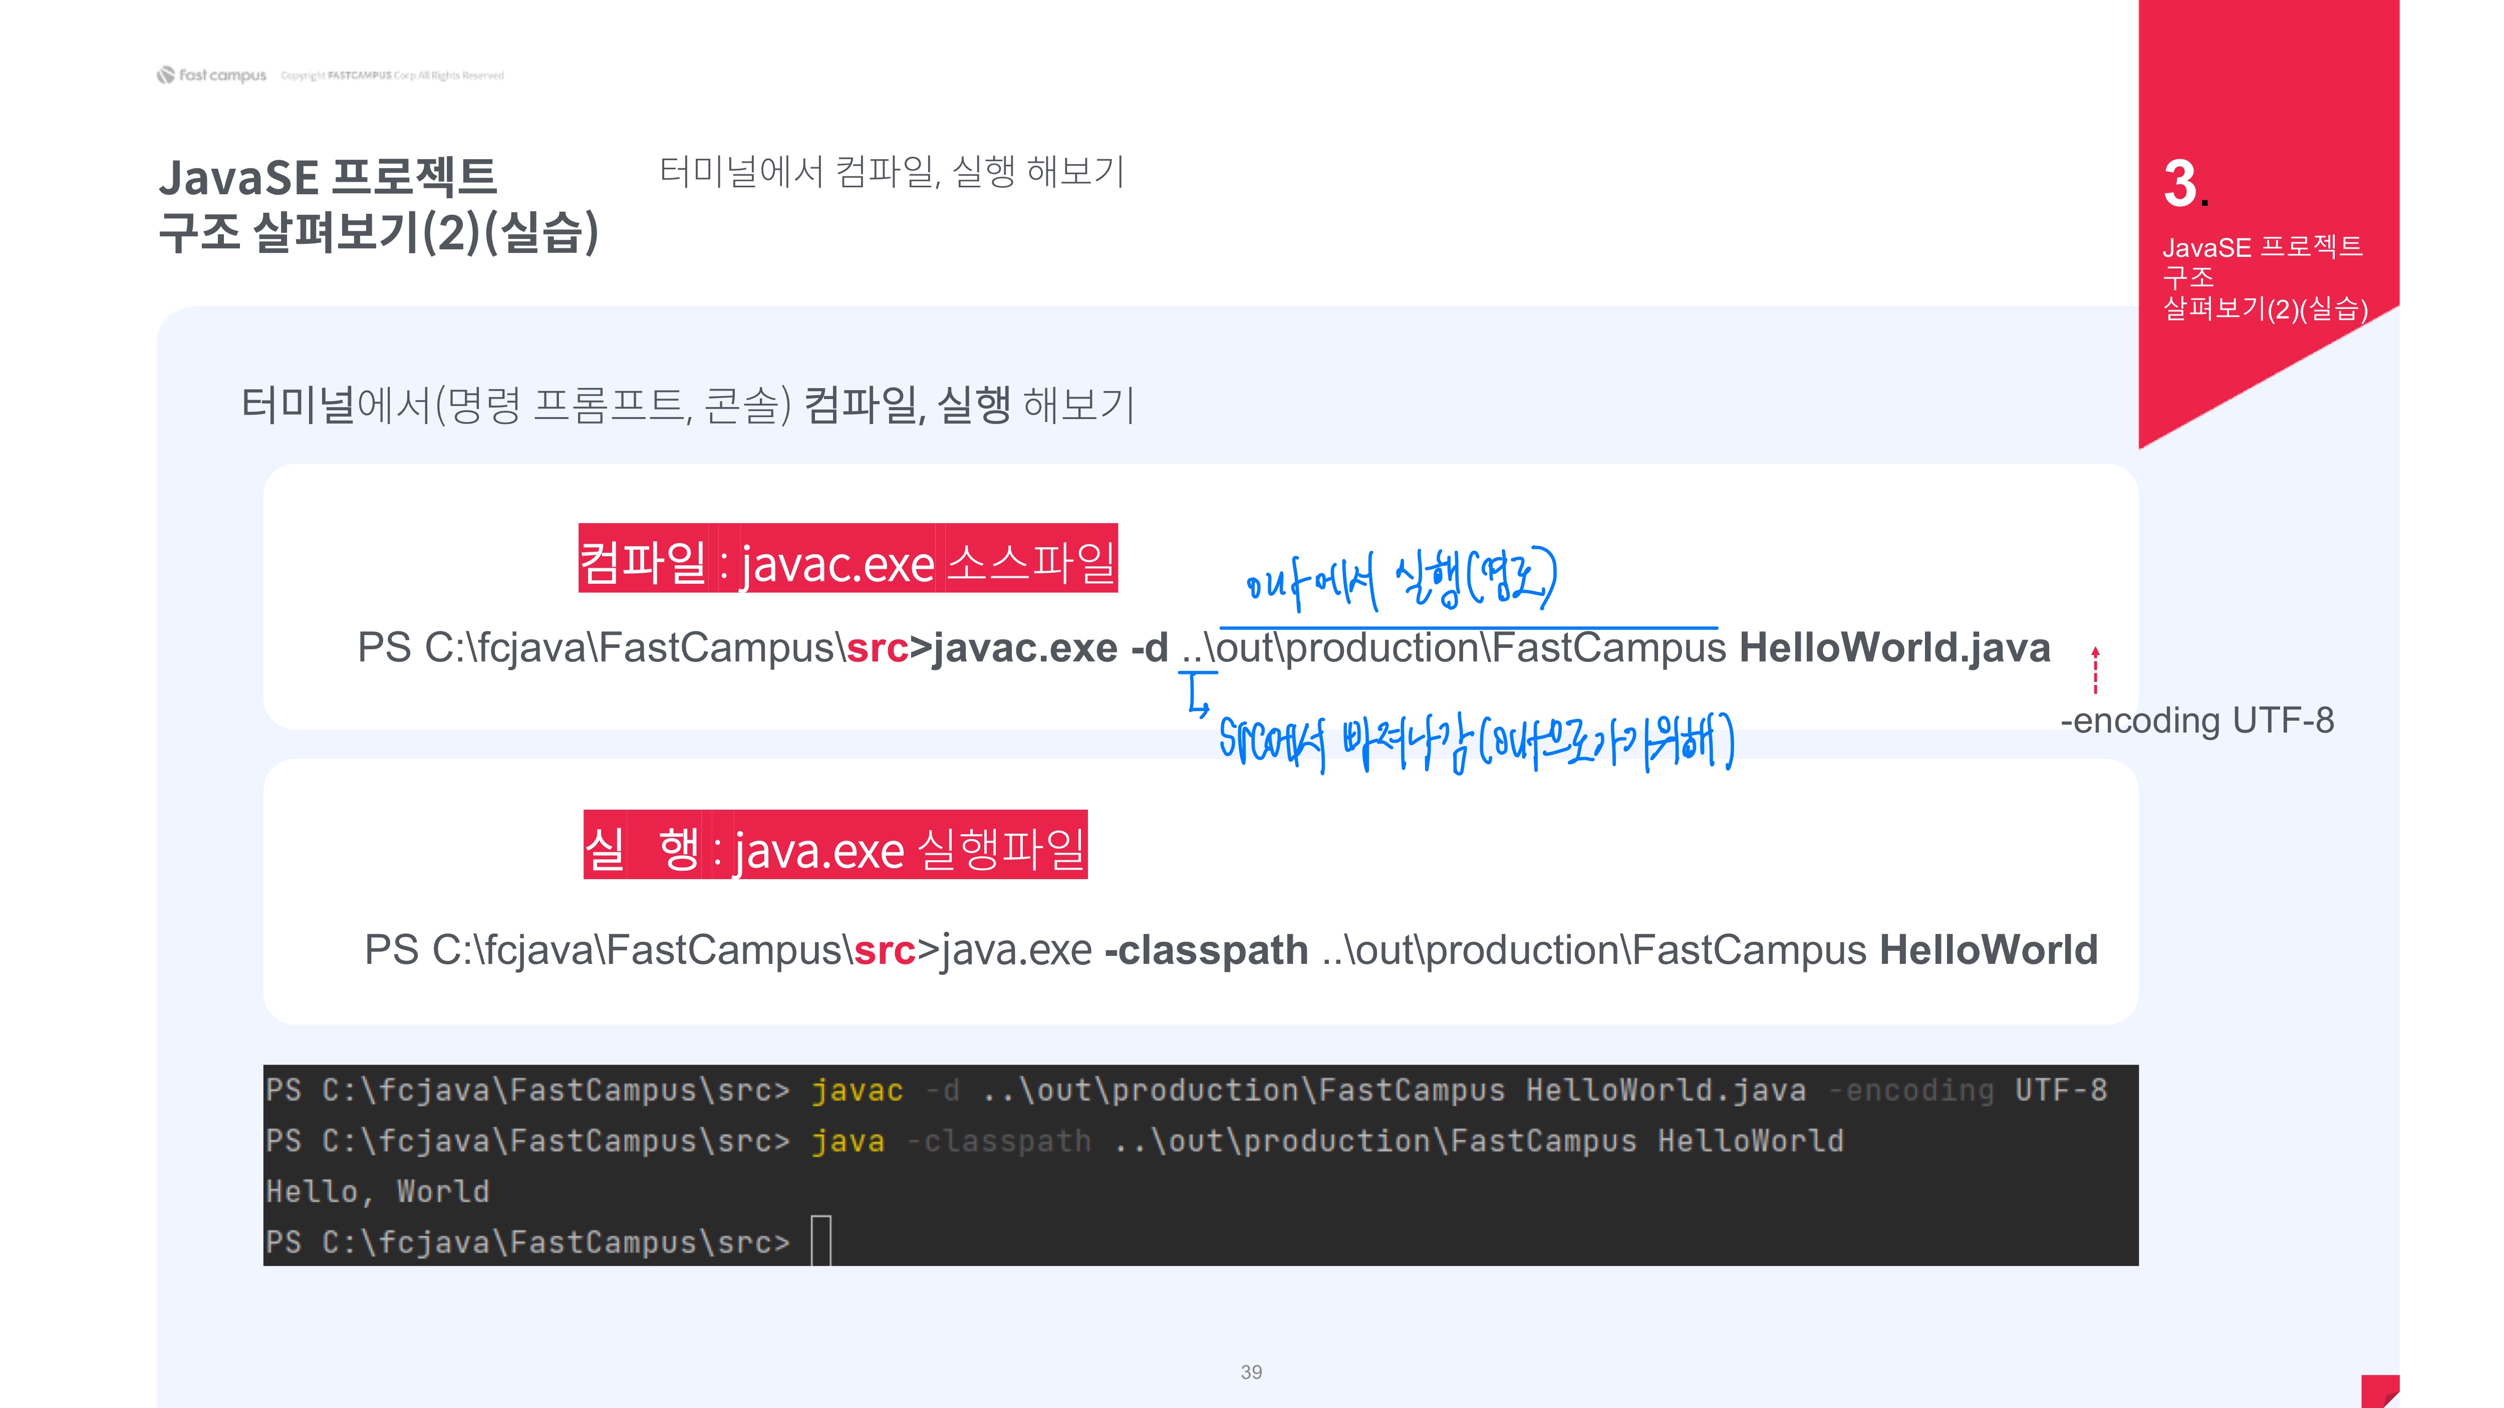Click yellow javac command in terminal
The image size is (2504, 1408).
[x=858, y=1090]
